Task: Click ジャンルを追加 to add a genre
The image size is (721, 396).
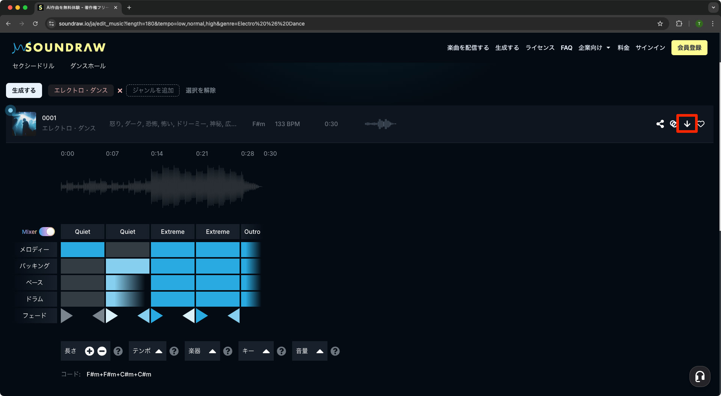Action: (153, 90)
